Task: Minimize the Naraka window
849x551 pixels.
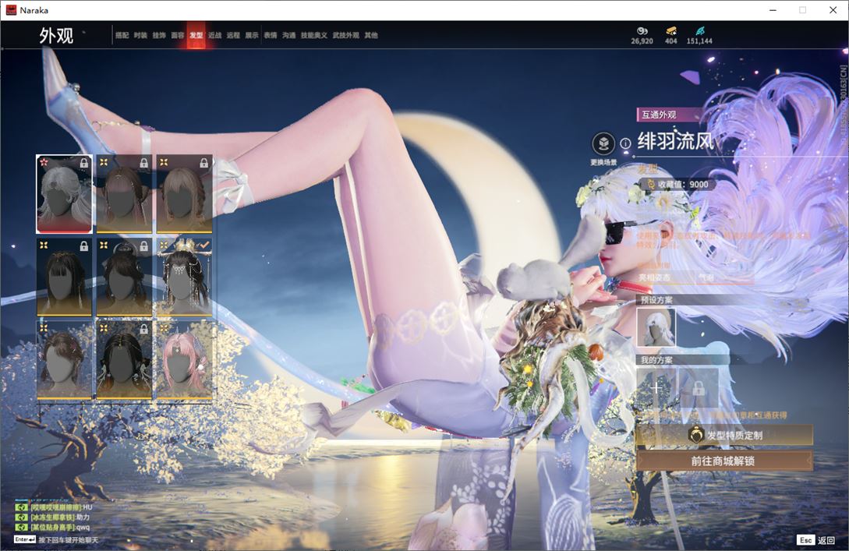Action: coord(773,10)
